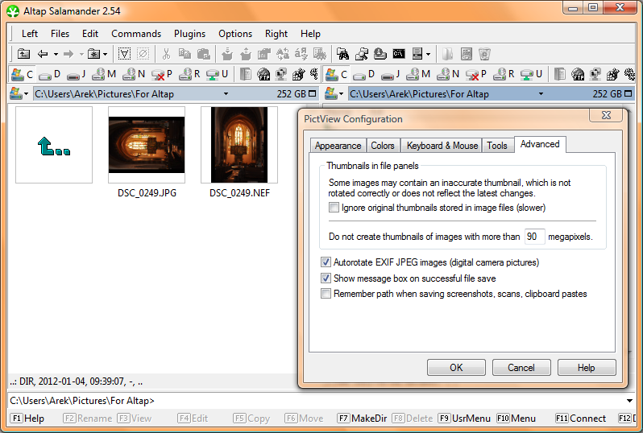Image resolution: width=643 pixels, height=433 pixels.
Task: Click OK in PictView Configuration
Action: 456,368
